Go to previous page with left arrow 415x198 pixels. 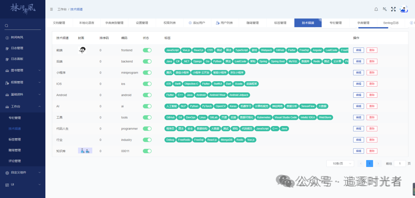(x=361, y=164)
